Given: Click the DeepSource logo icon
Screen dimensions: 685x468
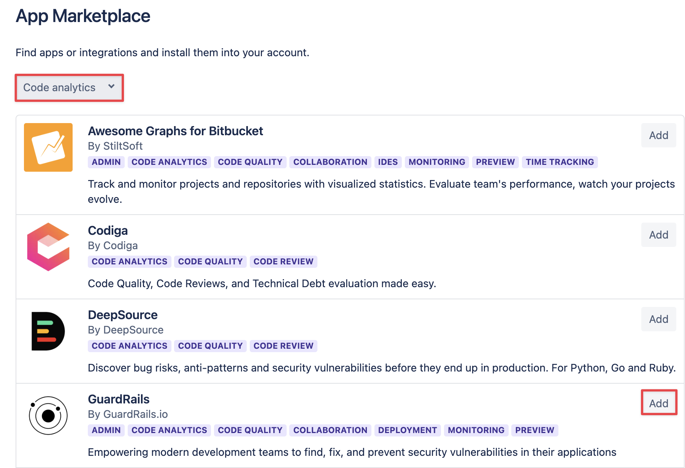Looking at the screenshot, I should tap(48, 331).
